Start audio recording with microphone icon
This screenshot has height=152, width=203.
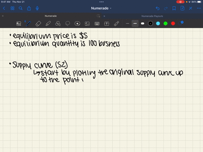37,8
